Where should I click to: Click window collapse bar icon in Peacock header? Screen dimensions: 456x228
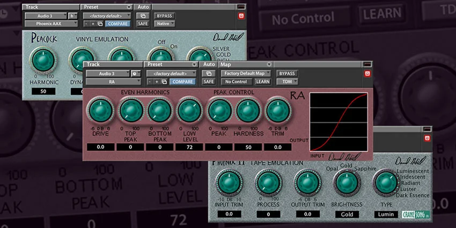[x=241, y=6]
